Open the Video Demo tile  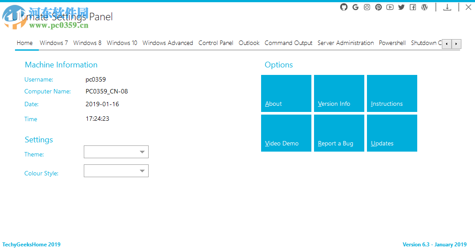tap(286, 133)
